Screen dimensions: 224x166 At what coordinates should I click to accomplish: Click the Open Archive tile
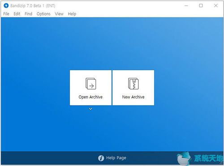point(90,88)
